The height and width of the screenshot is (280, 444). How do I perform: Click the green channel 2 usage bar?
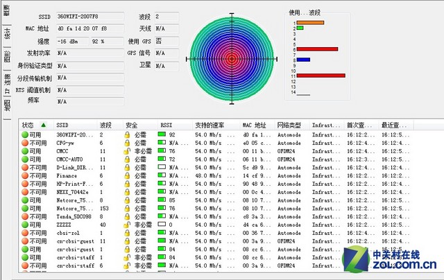coord(300,28)
